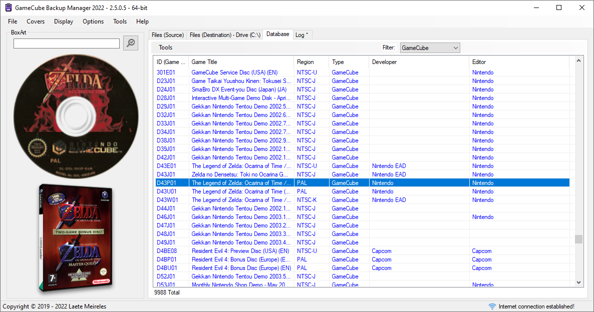Switch to the Database tab
Viewport: 594px width, 312px height.
(x=277, y=34)
